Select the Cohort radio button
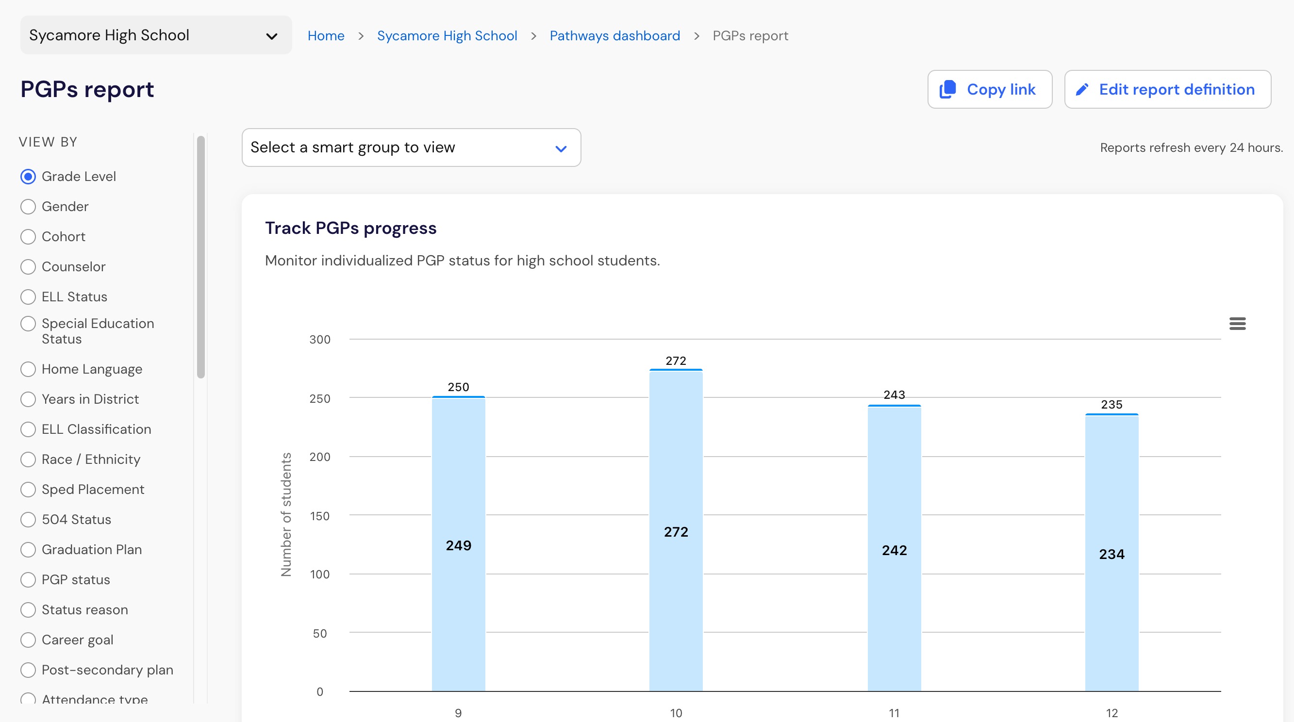 point(28,237)
